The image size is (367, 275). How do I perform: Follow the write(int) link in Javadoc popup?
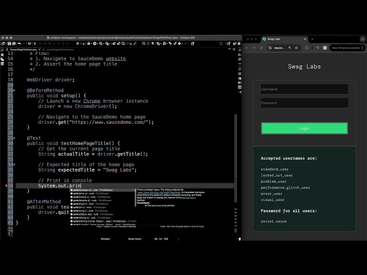(189, 198)
